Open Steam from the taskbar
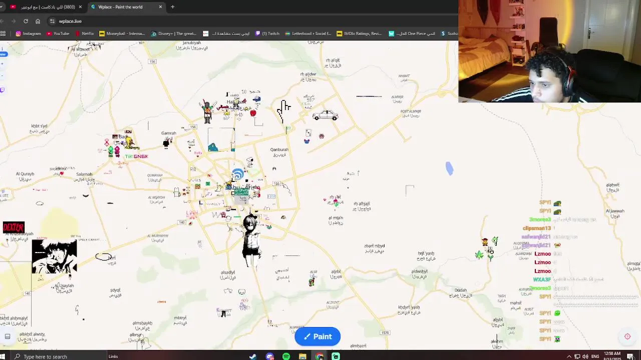The height and width of the screenshot is (360, 641). (253, 356)
